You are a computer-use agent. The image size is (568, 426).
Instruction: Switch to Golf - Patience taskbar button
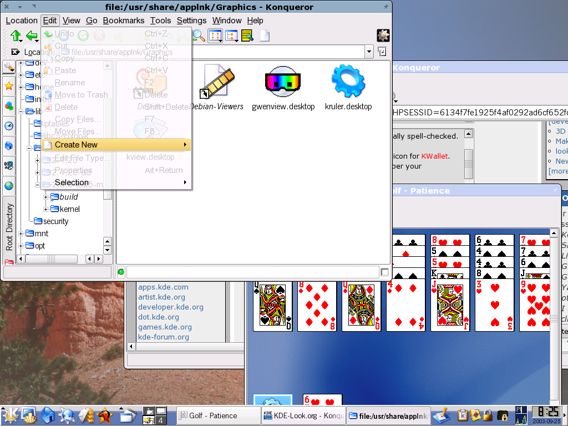(x=219, y=415)
